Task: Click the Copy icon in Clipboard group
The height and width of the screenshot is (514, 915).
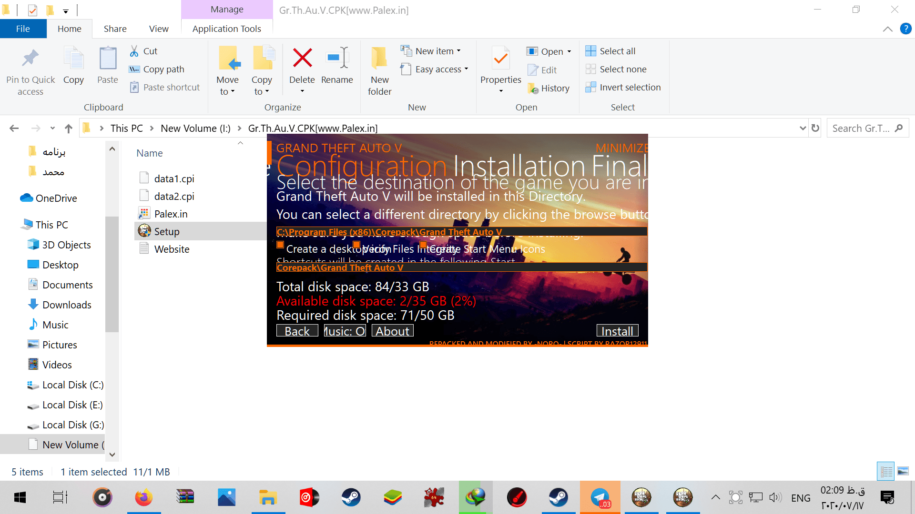Action: (x=73, y=59)
